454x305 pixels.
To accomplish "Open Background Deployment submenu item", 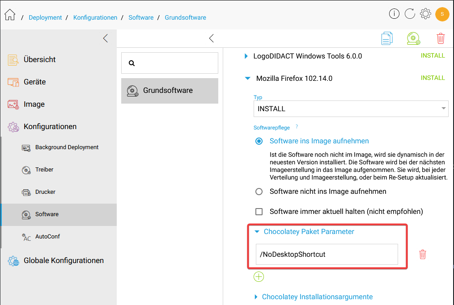I will [67, 147].
